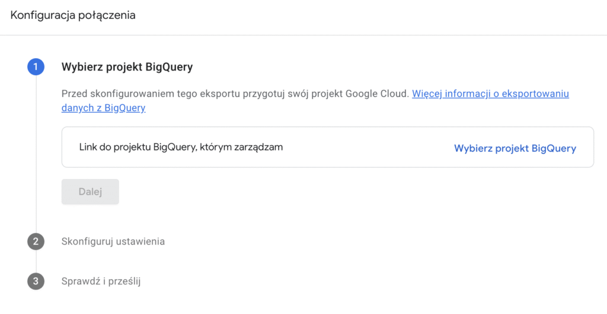The width and height of the screenshot is (607, 314).
Task: Click "Link do projektu BigQuery, którym zarządzam" text
Action: pyautogui.click(x=181, y=147)
